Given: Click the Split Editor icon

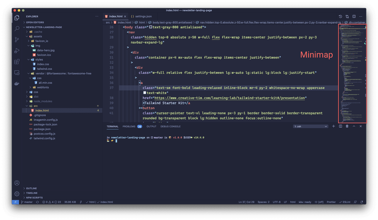Looking at the screenshot, I should click(x=354, y=16).
